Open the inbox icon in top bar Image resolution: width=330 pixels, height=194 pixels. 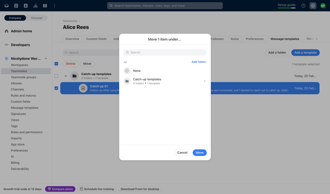[7, 6]
